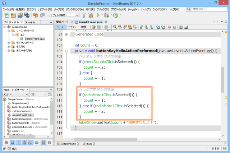Open the ツール(T) menu
The image size is (230, 153).
[145, 9]
